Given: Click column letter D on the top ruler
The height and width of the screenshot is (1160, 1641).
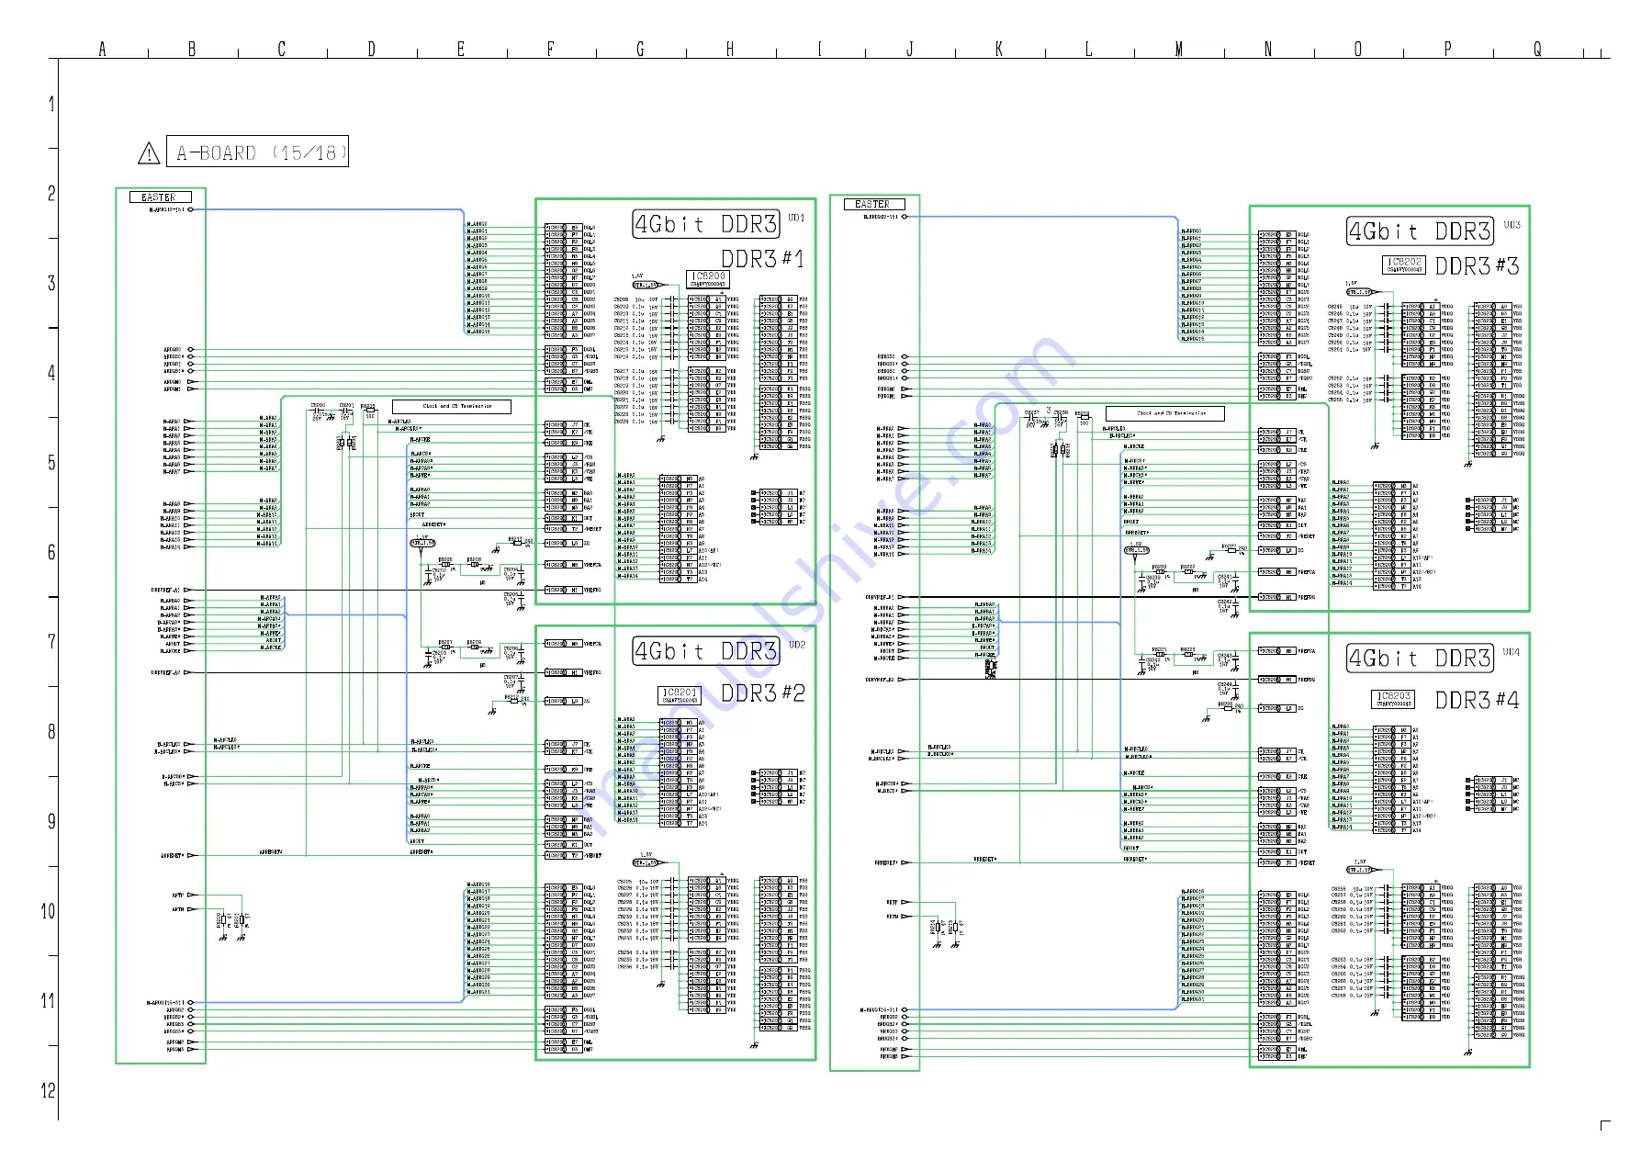Looking at the screenshot, I should tap(371, 49).
